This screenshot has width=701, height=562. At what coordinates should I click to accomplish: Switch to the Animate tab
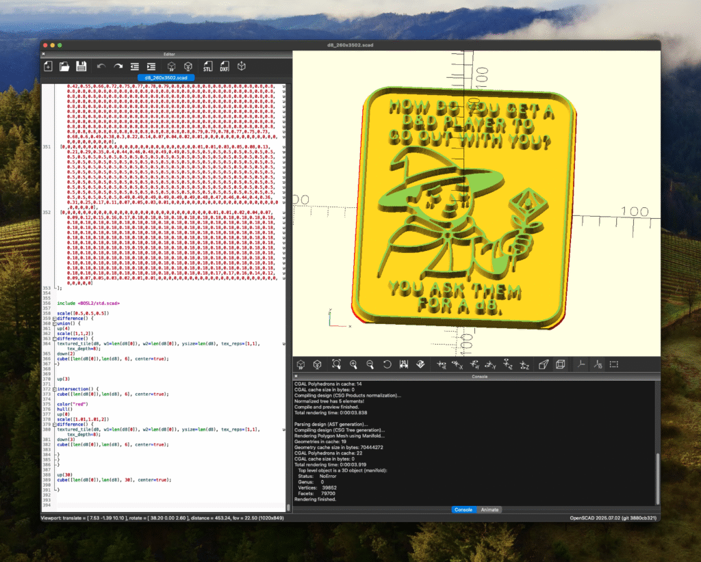point(489,509)
